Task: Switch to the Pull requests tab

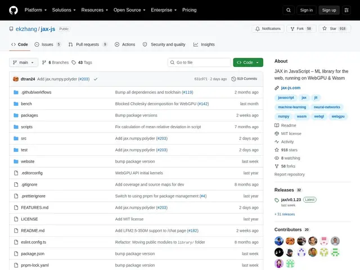Action: (88, 44)
